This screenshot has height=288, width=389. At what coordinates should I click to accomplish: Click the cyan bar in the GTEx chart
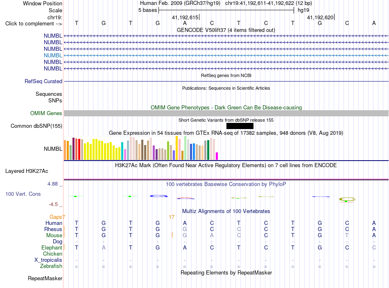(122, 151)
